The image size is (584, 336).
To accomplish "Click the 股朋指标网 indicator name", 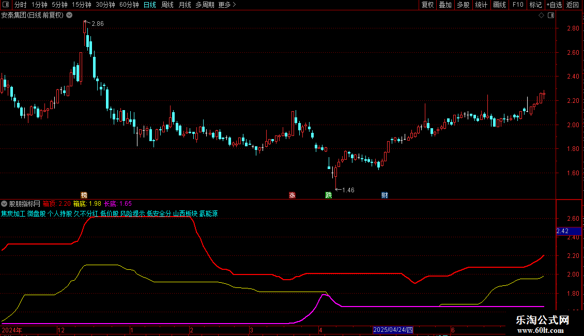I will 25,204.
